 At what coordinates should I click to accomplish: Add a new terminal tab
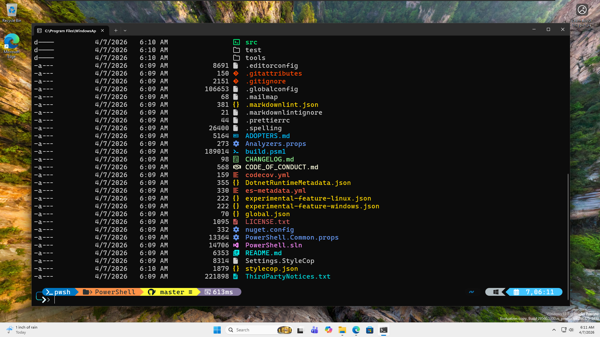click(116, 31)
